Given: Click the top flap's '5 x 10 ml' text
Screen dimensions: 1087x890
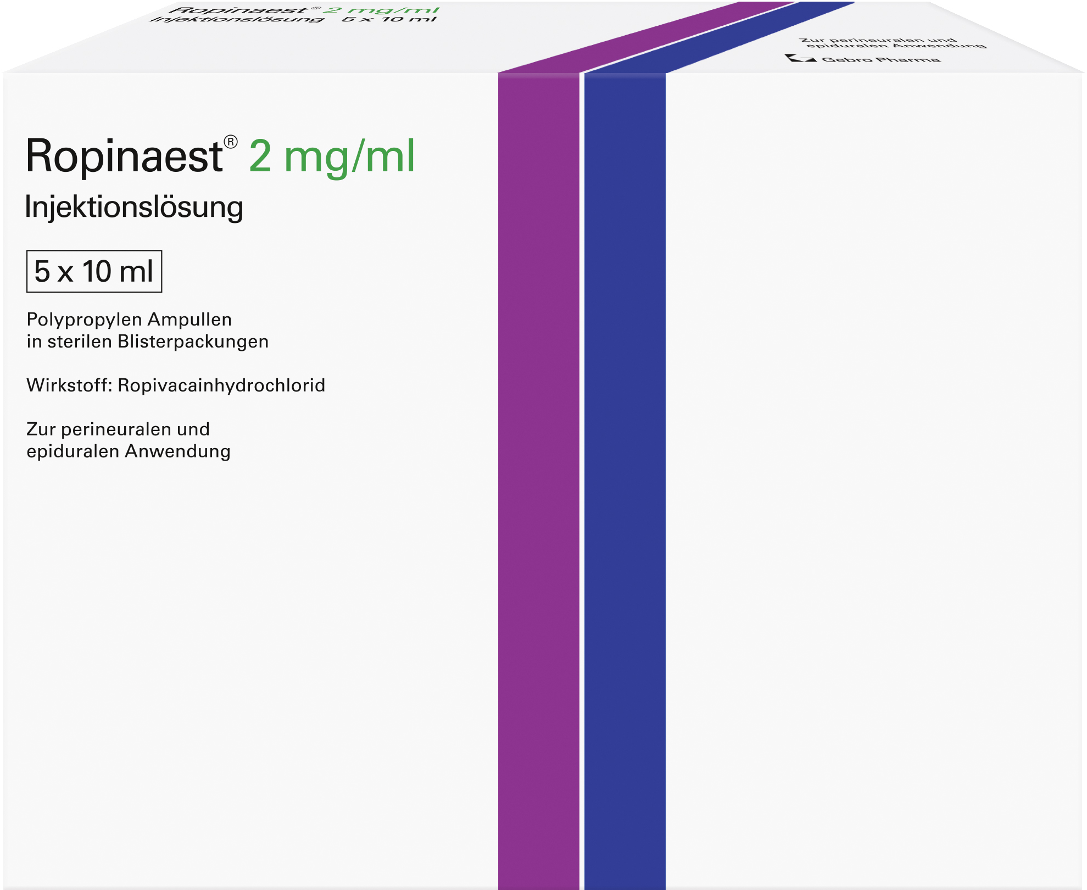Looking at the screenshot, I should 389,19.
